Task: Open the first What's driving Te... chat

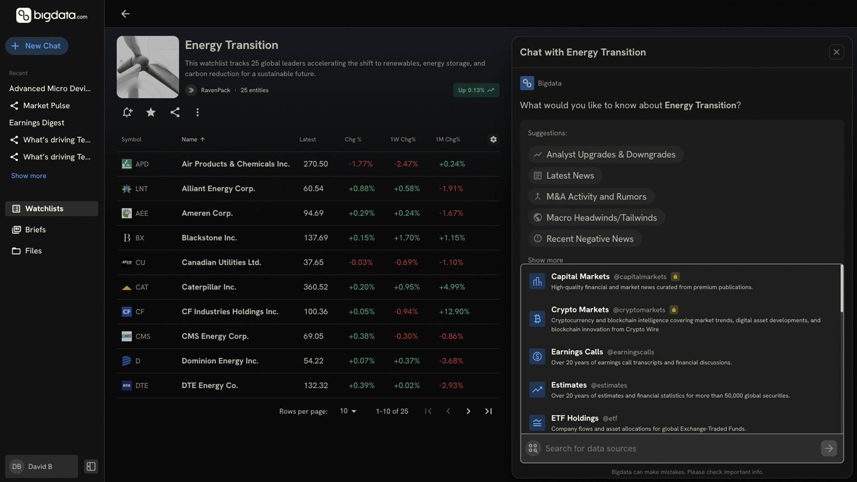Action: (50, 140)
